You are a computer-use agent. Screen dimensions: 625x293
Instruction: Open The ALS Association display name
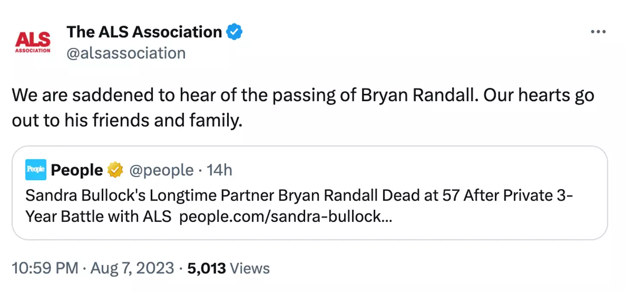point(144,32)
